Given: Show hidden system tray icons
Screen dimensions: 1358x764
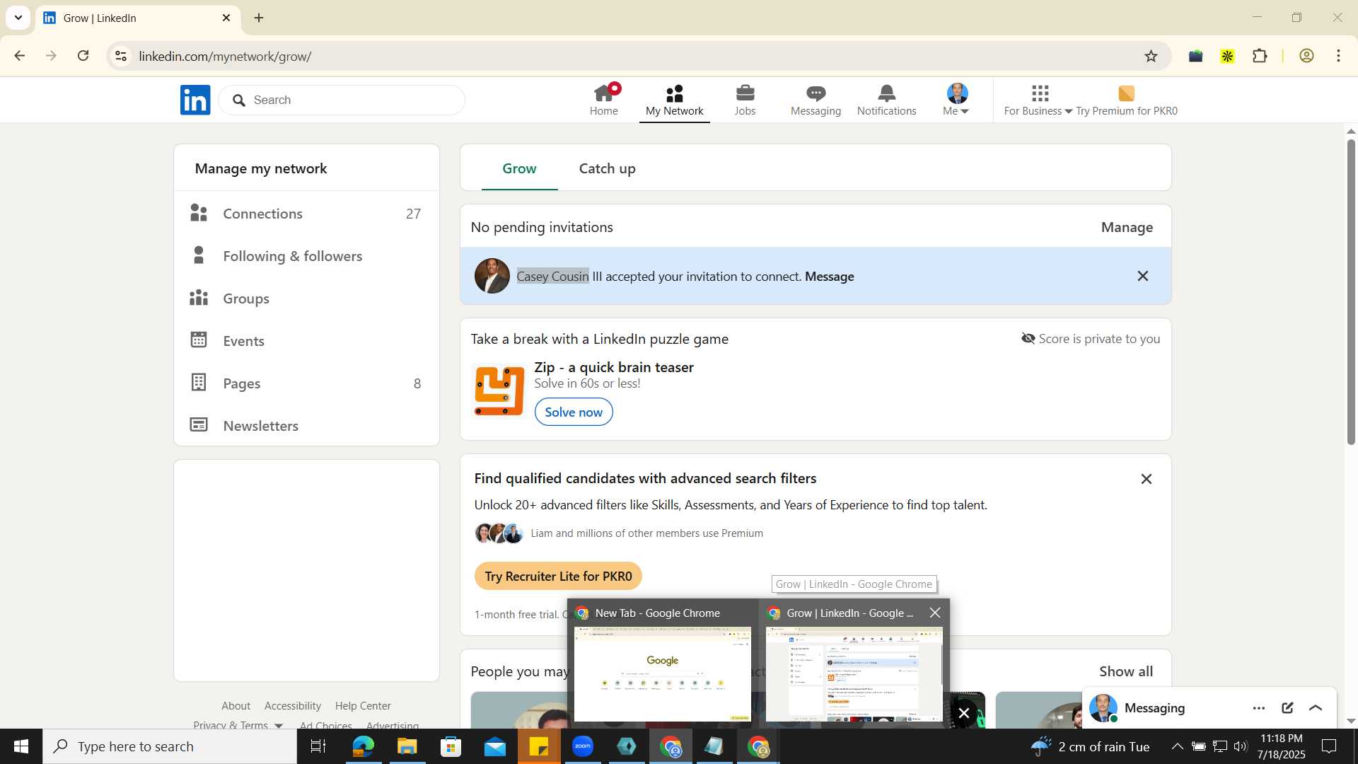Looking at the screenshot, I should click(x=1177, y=746).
